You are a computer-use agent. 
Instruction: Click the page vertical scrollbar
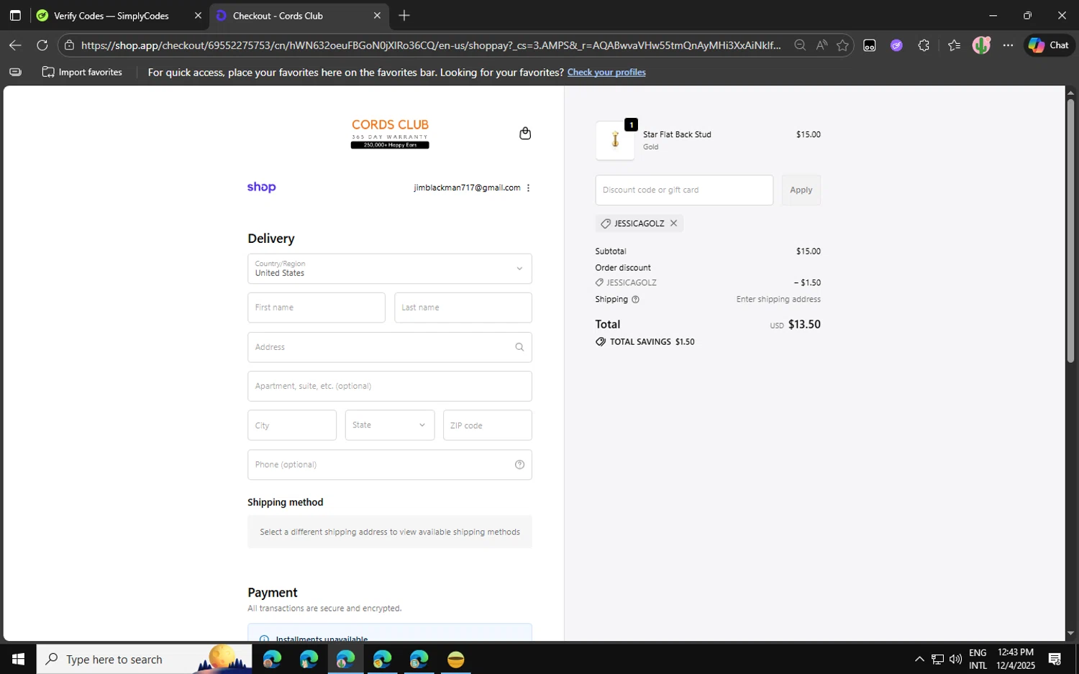tap(1070, 230)
